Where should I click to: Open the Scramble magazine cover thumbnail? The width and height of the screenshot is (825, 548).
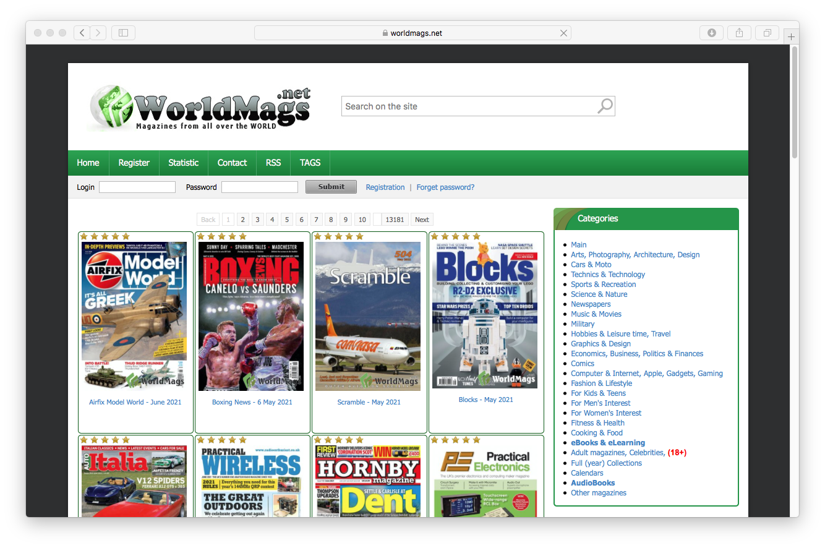[x=368, y=316]
